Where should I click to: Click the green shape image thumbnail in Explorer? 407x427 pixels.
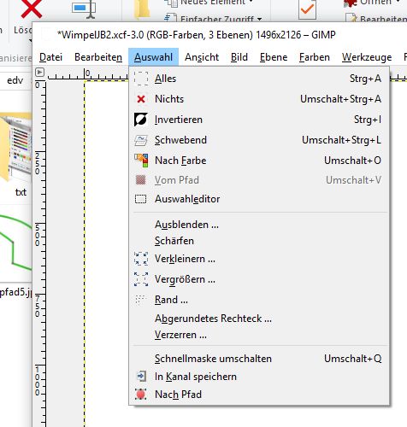pyautogui.click(x=16, y=243)
